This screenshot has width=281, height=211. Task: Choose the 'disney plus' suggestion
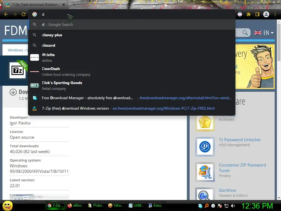coord(132,35)
